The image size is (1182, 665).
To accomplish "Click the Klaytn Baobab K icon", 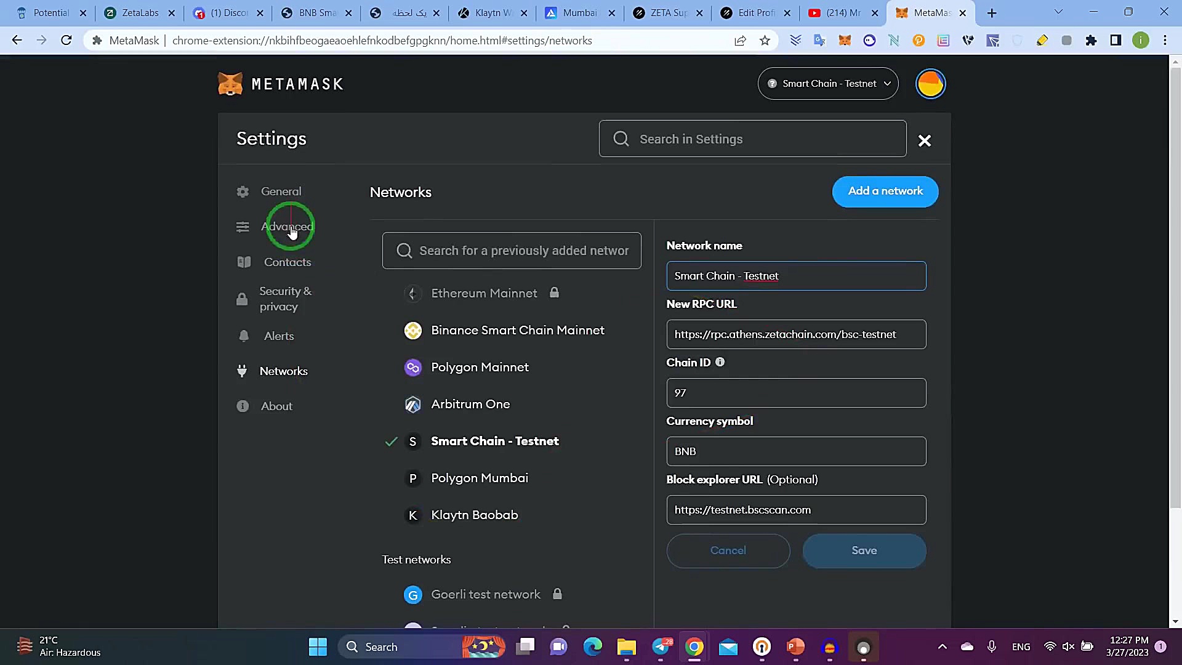I will coord(412,515).
